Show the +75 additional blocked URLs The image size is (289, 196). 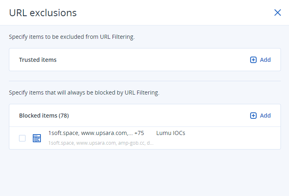tap(139, 133)
